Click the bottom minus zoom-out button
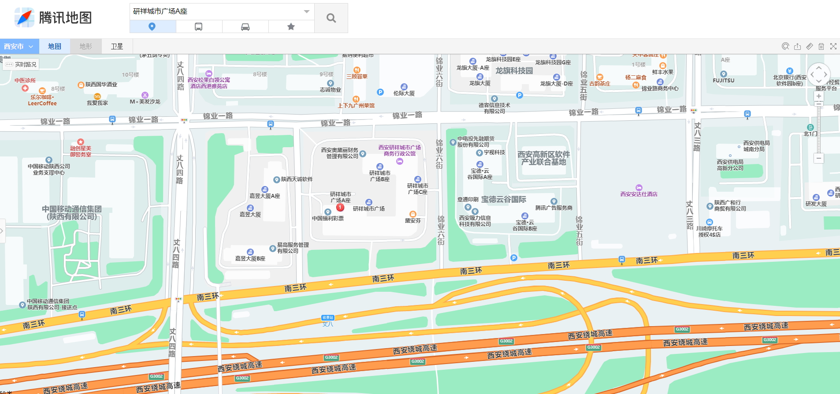The height and width of the screenshot is (394, 840). [819, 158]
